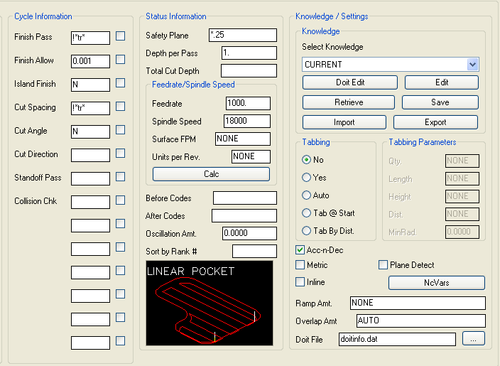Viewport: 500px width, 366px height.
Task: Click the Feedrate field showing 1000.
Action: click(x=248, y=103)
